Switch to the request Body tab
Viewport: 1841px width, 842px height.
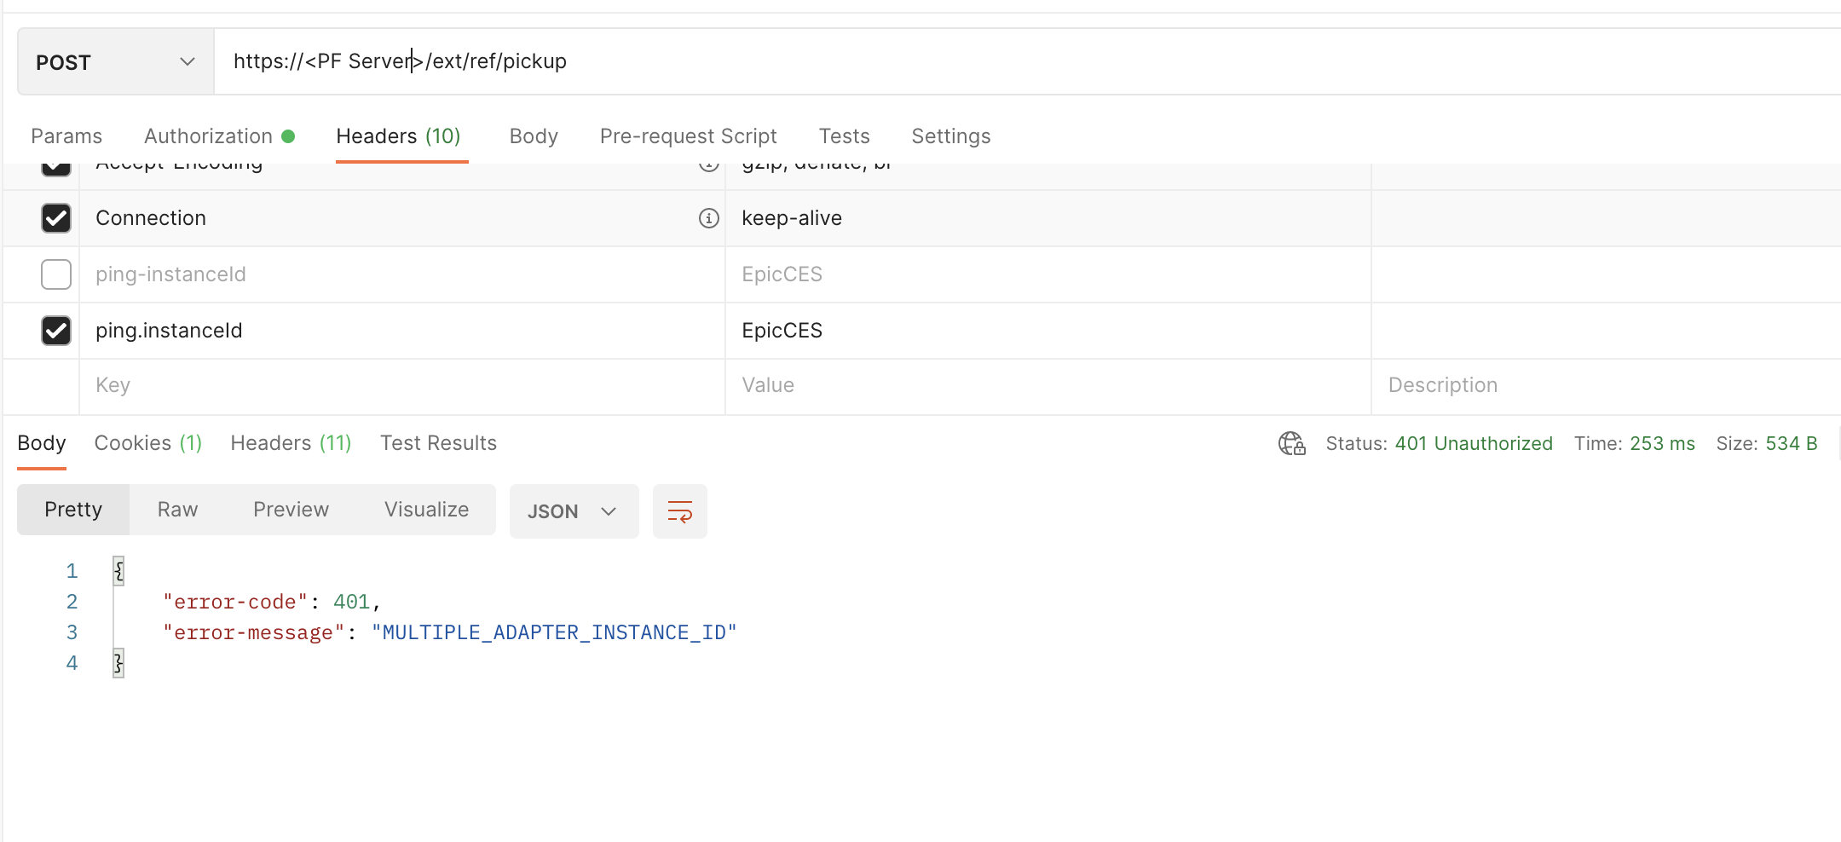533,136
